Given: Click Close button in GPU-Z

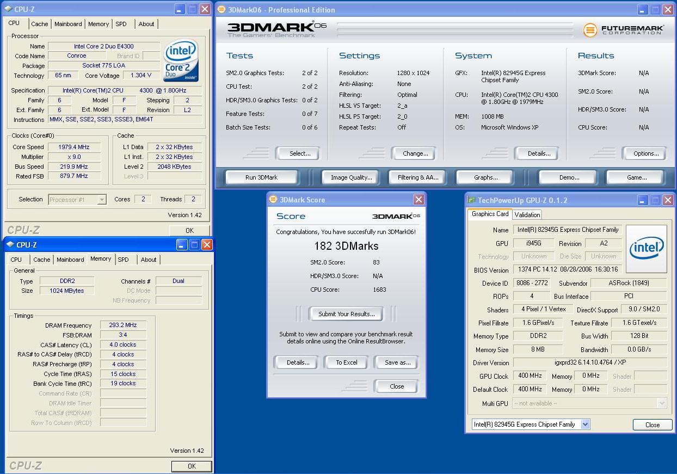Looking at the screenshot, I should (x=652, y=425).
